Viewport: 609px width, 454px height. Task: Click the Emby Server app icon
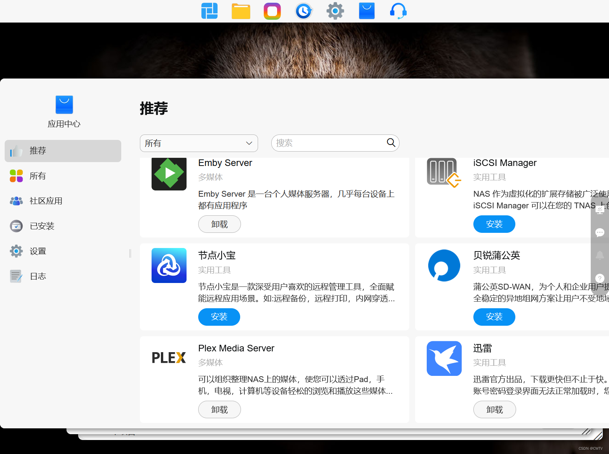[x=169, y=174]
